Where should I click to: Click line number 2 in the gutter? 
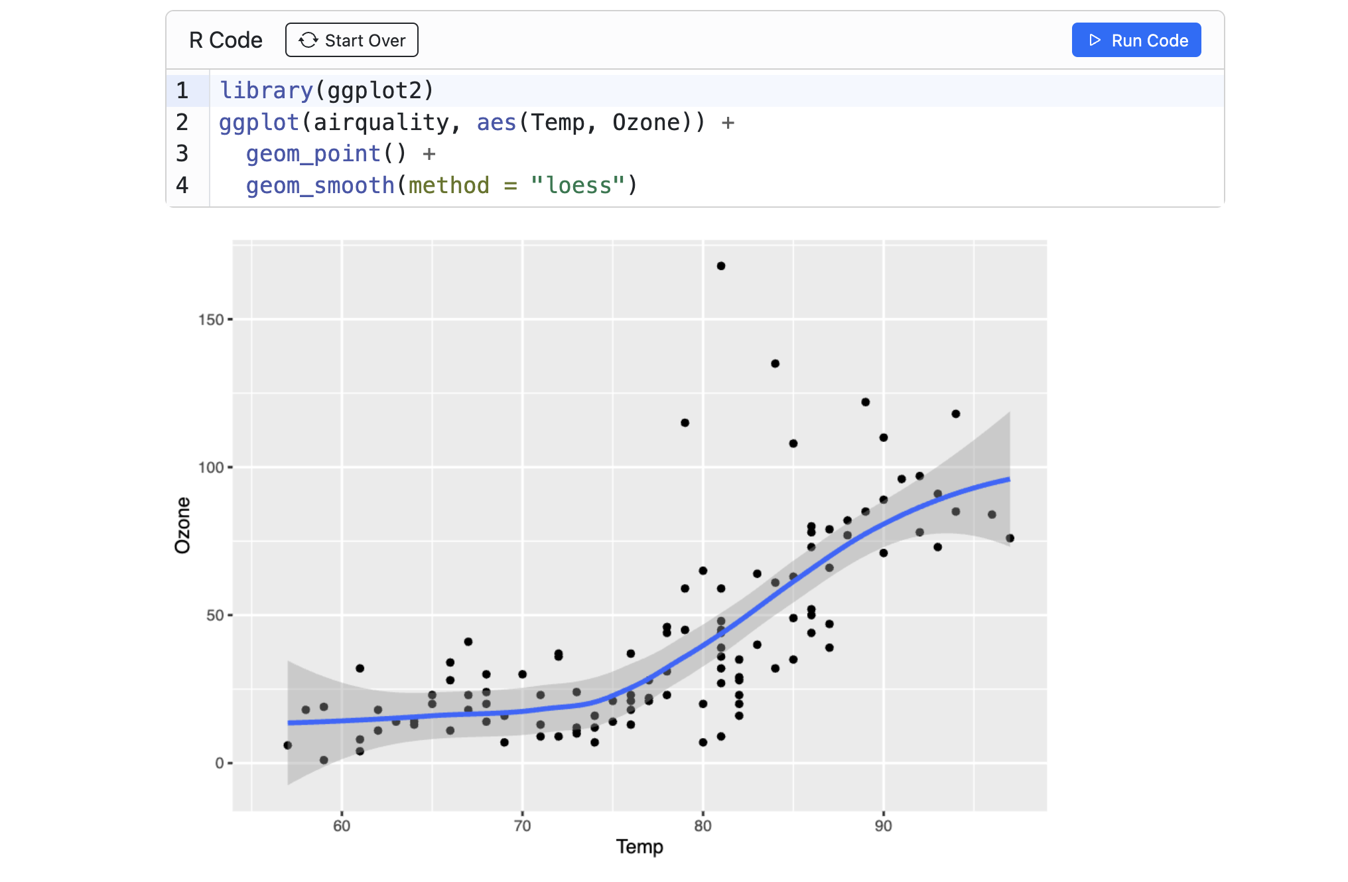coord(181,122)
